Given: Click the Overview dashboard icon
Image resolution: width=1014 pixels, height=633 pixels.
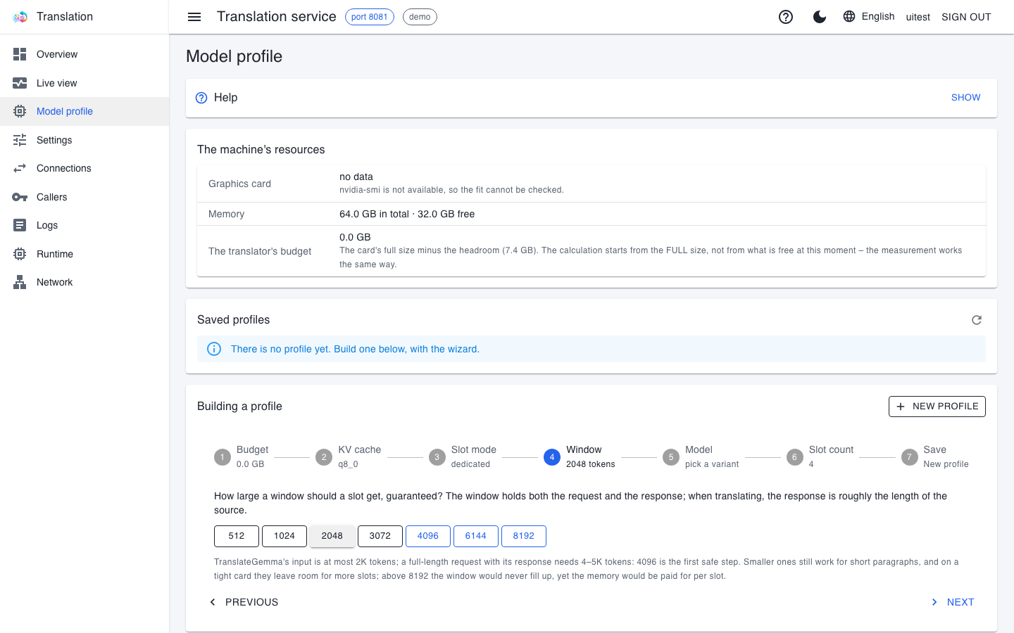Looking at the screenshot, I should pyautogui.click(x=20, y=54).
